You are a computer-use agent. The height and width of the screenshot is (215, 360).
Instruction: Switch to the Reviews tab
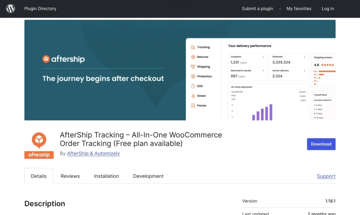pos(70,176)
